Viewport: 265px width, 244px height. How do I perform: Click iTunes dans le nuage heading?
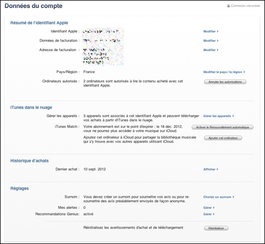tap(31, 107)
